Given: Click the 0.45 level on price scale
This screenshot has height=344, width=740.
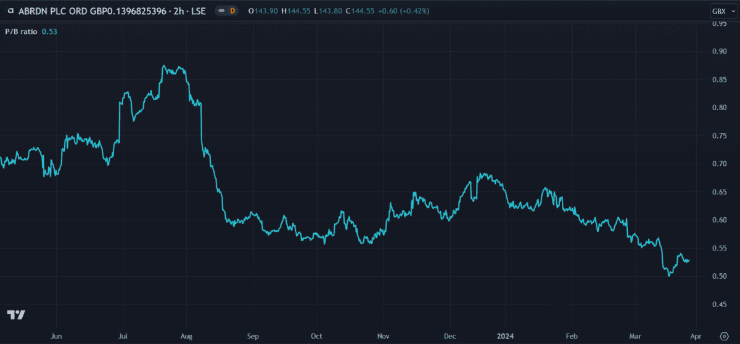Looking at the screenshot, I should click(718, 304).
